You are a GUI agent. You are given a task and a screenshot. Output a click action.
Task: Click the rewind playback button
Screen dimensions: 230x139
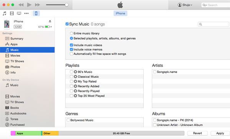pos(21,5)
